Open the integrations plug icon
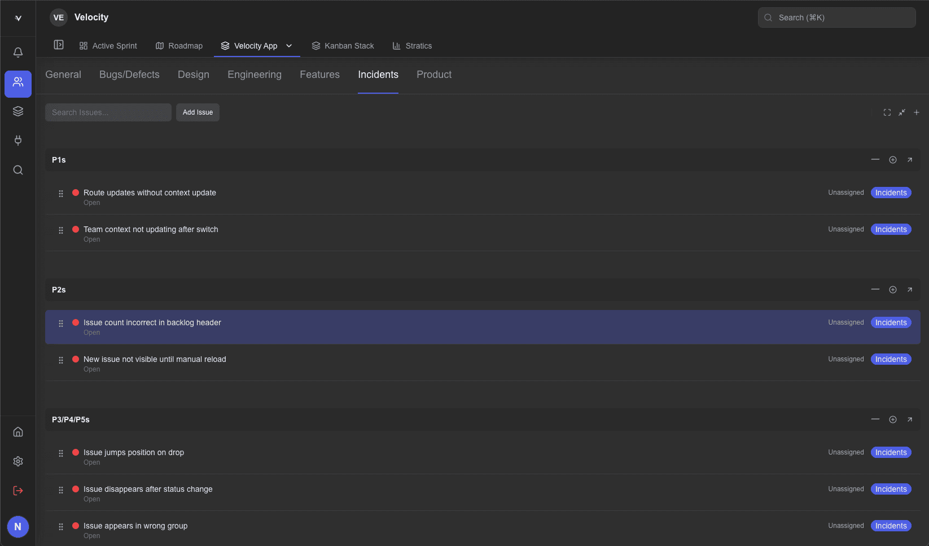 [x=18, y=141]
